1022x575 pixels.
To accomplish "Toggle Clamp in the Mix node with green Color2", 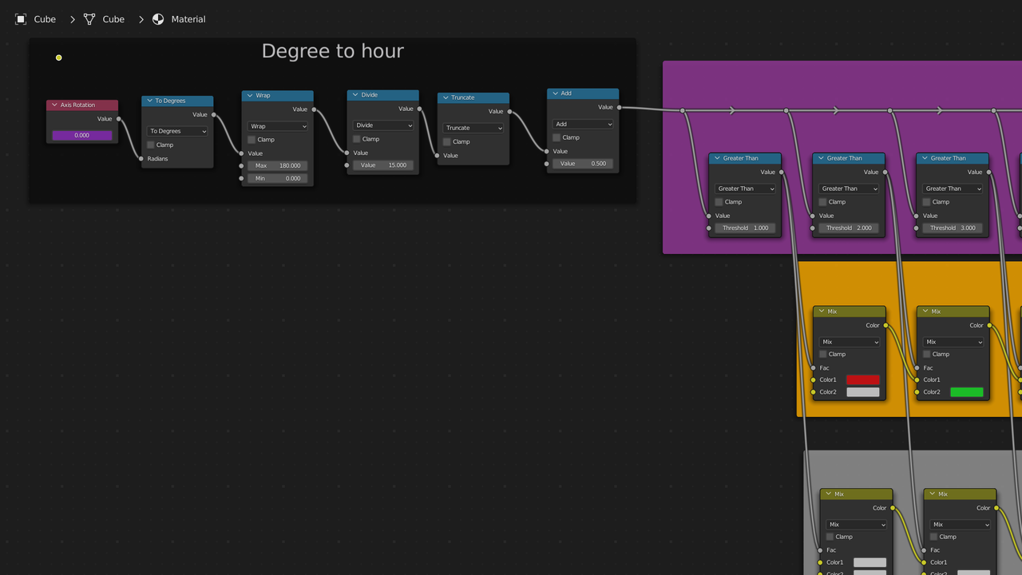I will (x=927, y=354).
